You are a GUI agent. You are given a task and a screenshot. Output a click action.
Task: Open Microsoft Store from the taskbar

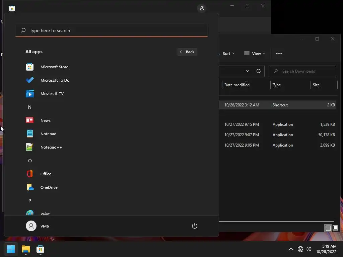(x=40, y=249)
